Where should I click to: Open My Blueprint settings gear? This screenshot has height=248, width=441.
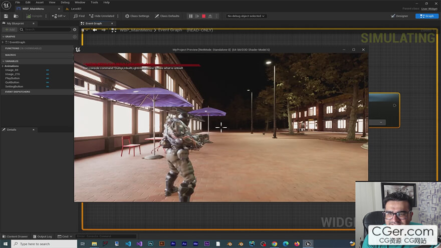click(x=75, y=30)
